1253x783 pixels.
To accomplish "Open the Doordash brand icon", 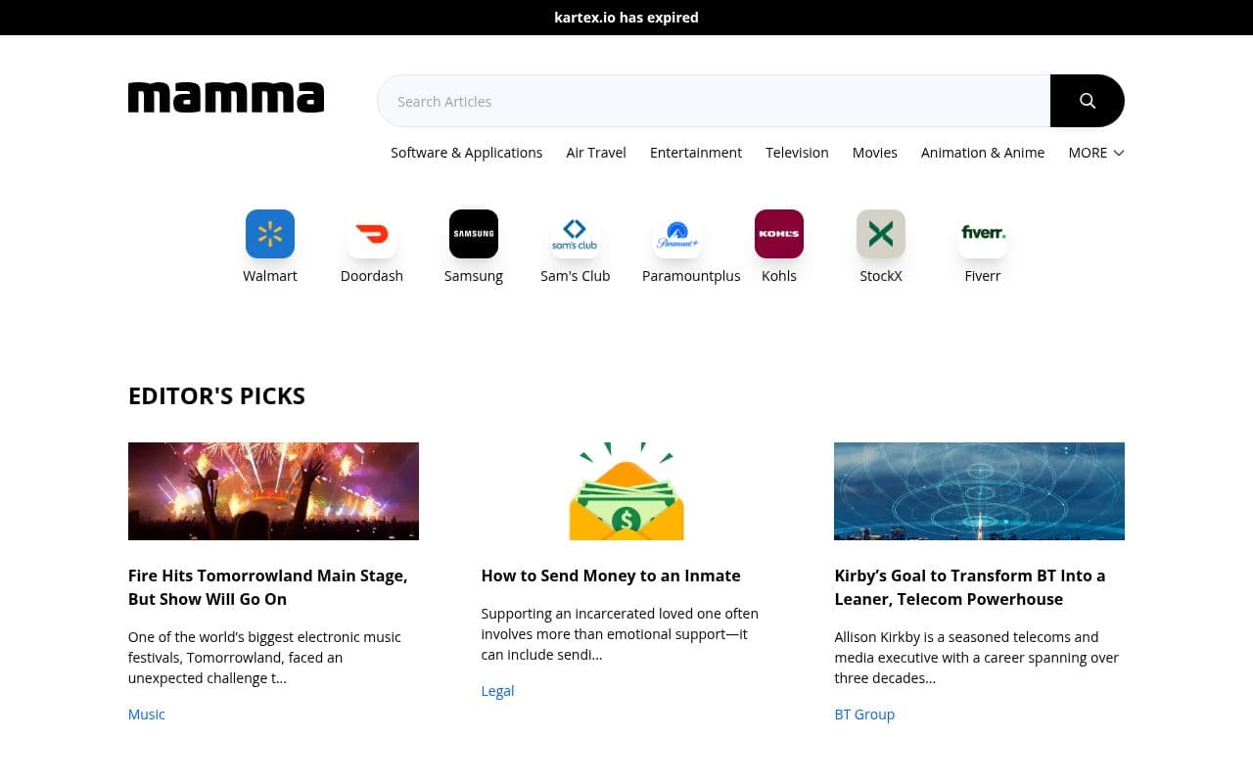I will pyautogui.click(x=371, y=234).
